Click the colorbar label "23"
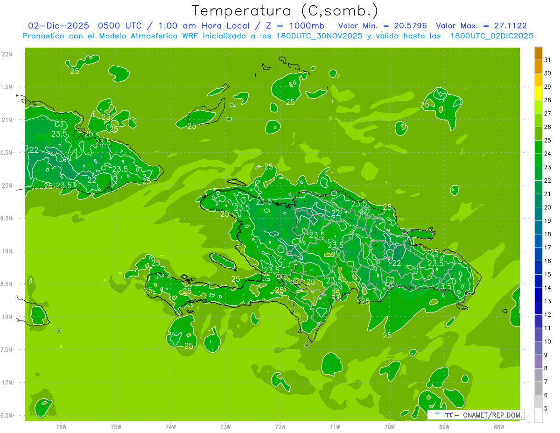This screenshot has height=433, width=560. point(547,167)
